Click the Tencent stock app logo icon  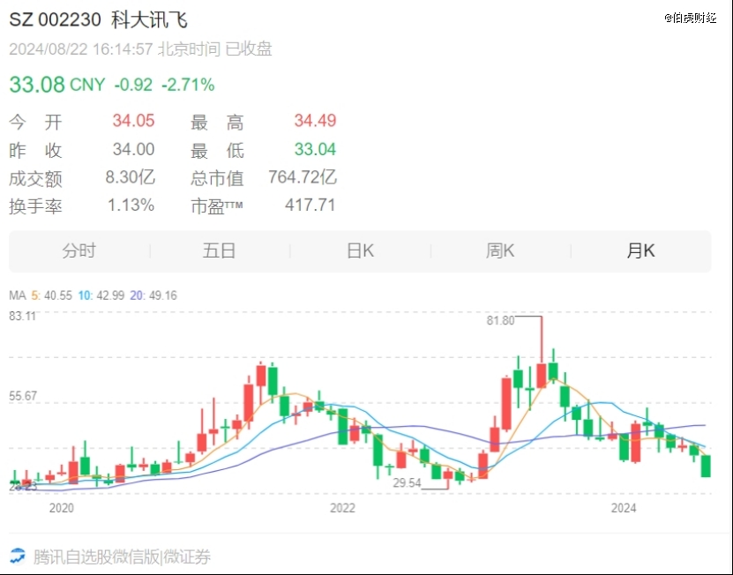tap(18, 556)
